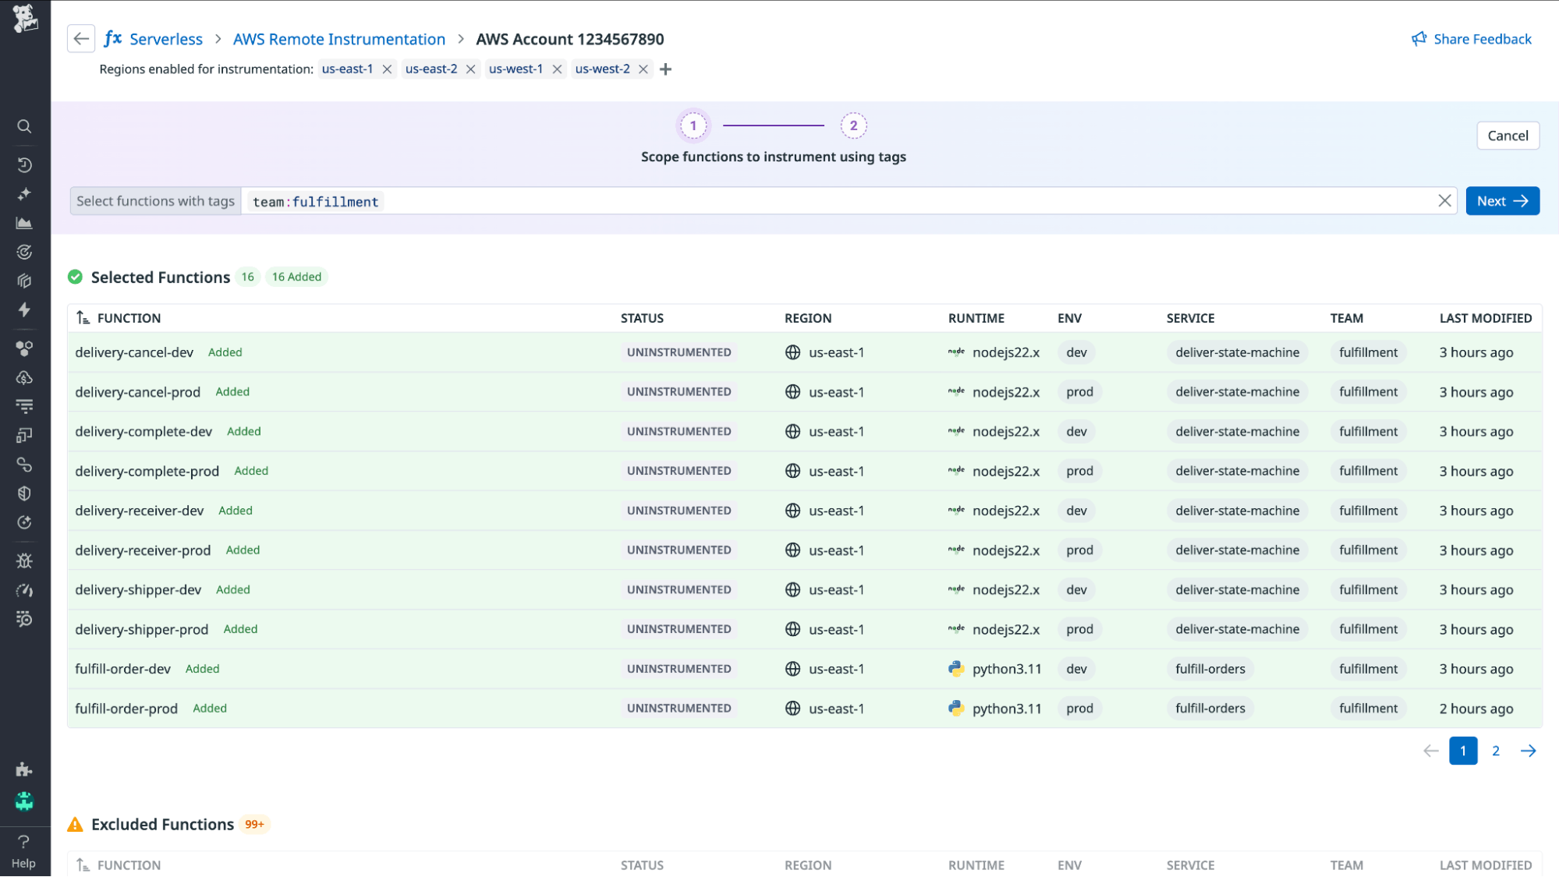Go to page 2 of Selected Functions
This screenshot has width=1559, height=877.
point(1495,750)
